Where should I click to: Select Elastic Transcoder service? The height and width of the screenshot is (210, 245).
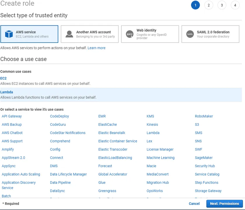[113, 149]
